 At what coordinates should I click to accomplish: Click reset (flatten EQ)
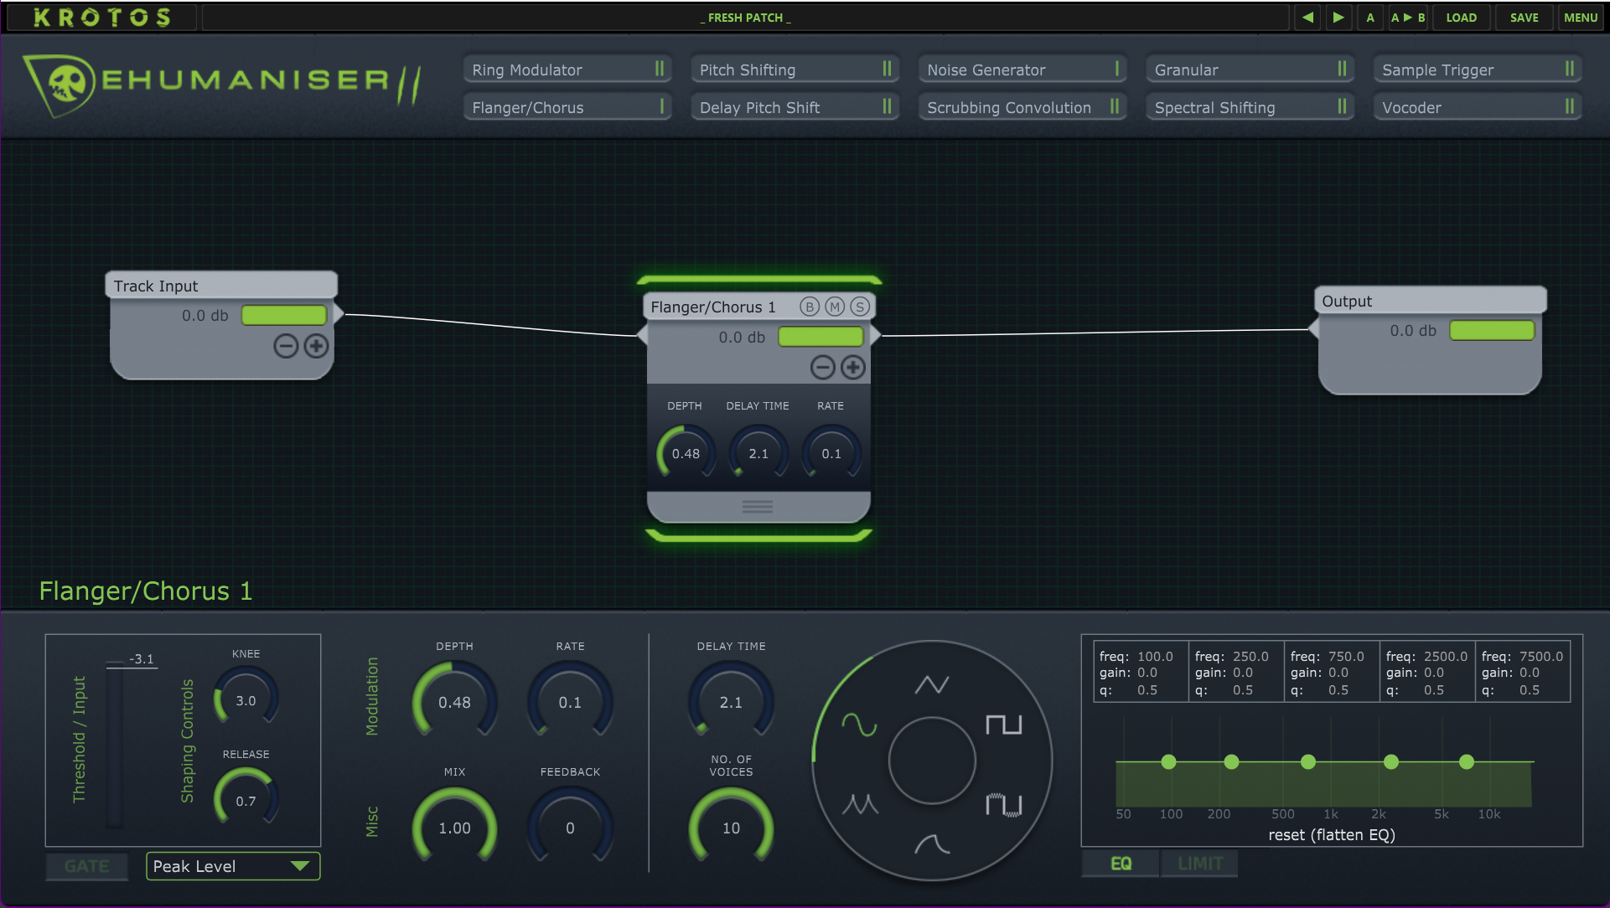tap(1332, 835)
